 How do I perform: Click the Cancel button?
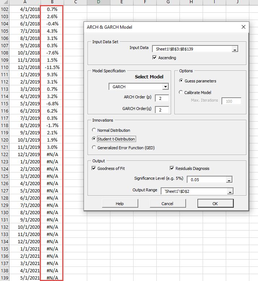pos(167,204)
